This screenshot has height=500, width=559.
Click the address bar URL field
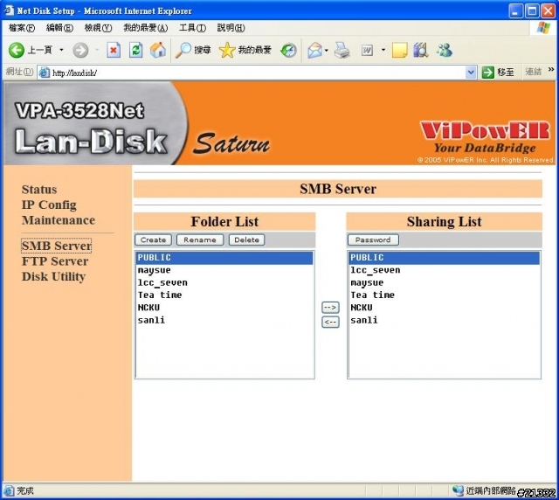pyautogui.click(x=257, y=73)
